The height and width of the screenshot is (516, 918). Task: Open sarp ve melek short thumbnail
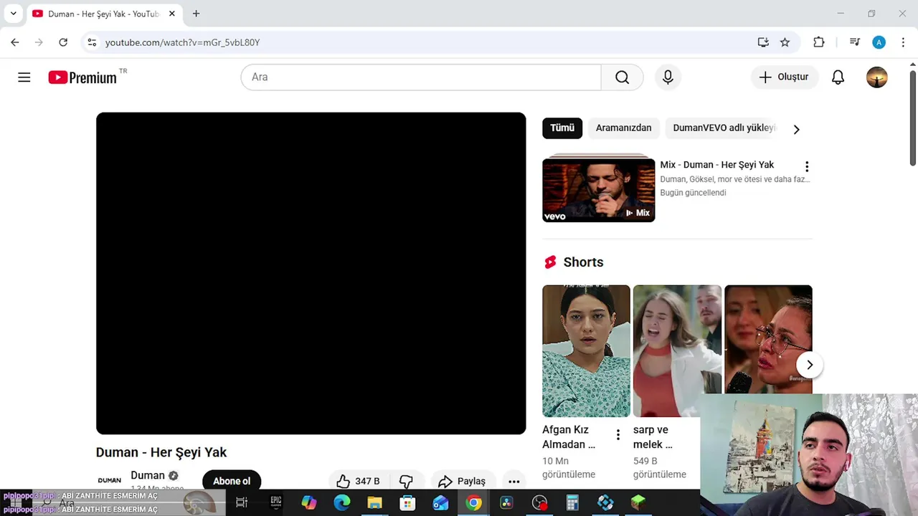(x=677, y=351)
